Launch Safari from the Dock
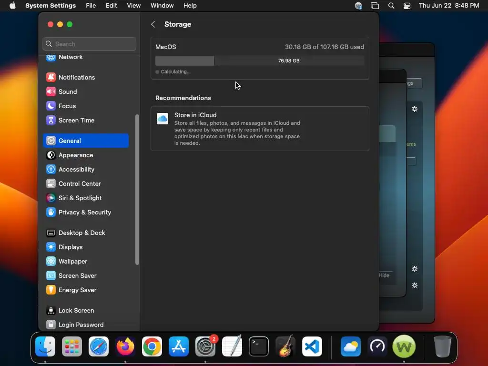 (99, 346)
